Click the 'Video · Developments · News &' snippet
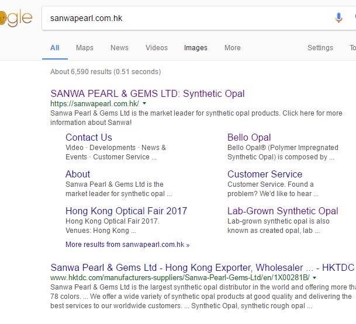The image size is (356, 324). click(116, 152)
